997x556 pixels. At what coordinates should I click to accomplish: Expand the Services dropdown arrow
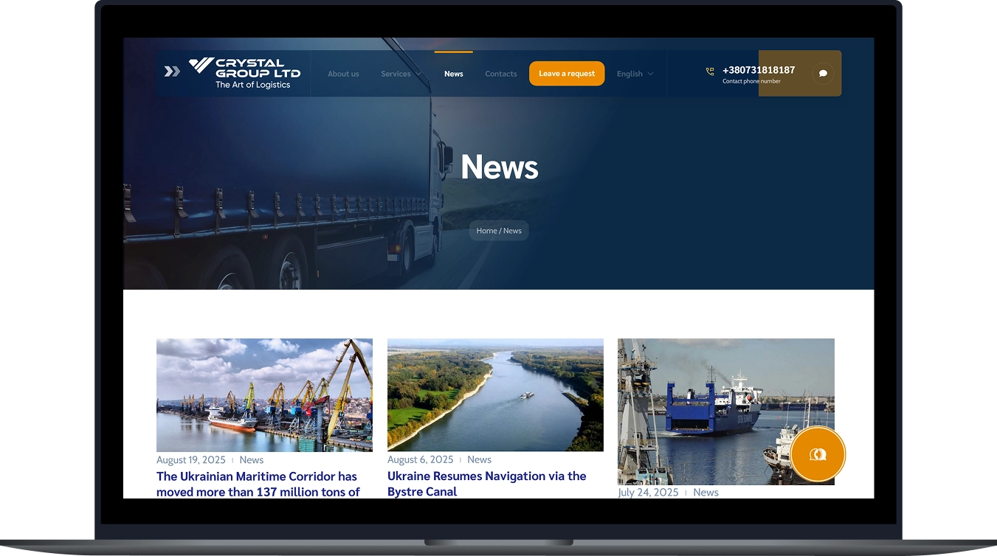click(x=419, y=74)
